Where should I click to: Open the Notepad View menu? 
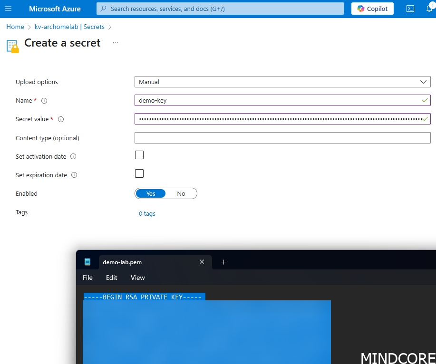[x=138, y=278]
